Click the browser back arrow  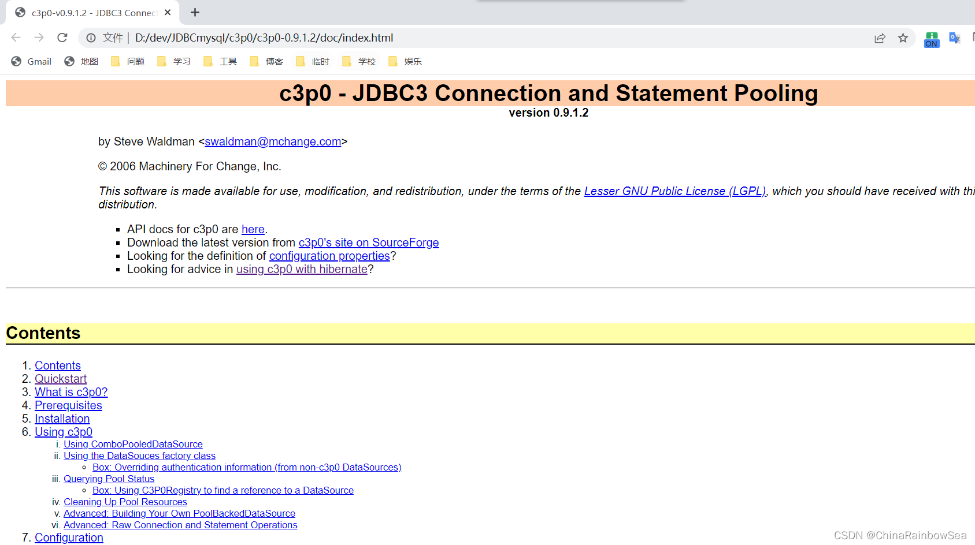[x=16, y=38]
